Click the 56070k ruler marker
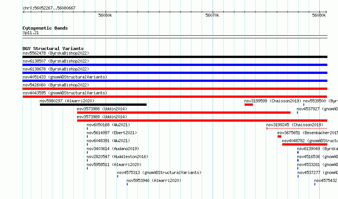The width and height of the screenshot is (338, 199). 212,15
